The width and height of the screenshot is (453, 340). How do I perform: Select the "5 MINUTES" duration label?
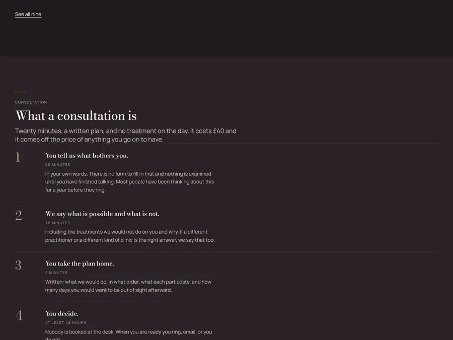coord(56,273)
